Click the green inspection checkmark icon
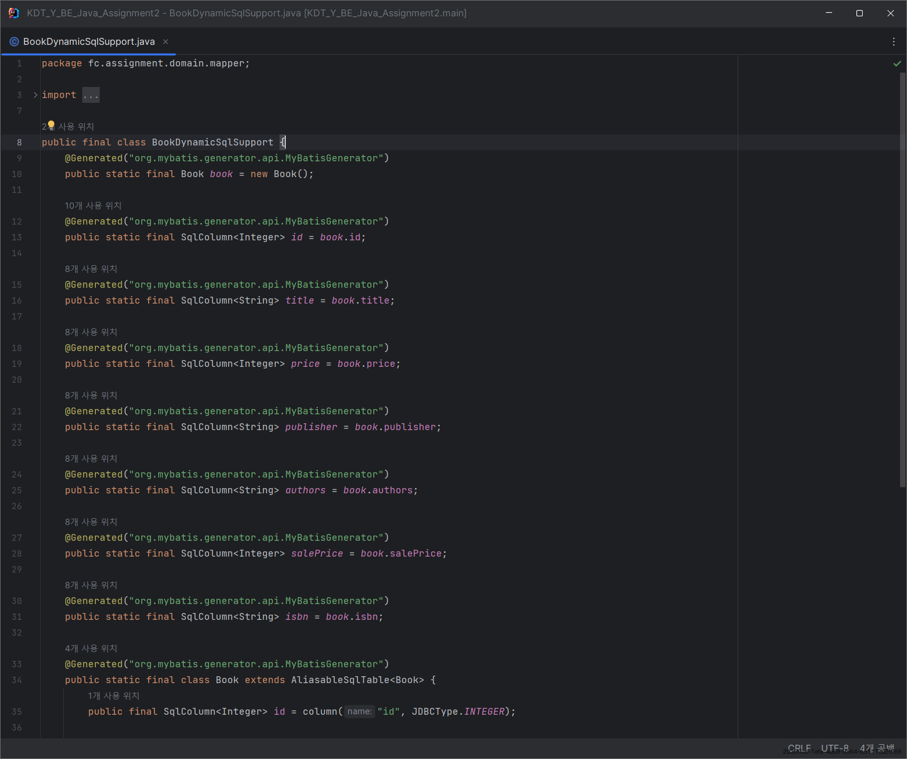Image resolution: width=907 pixels, height=759 pixels. coord(897,64)
